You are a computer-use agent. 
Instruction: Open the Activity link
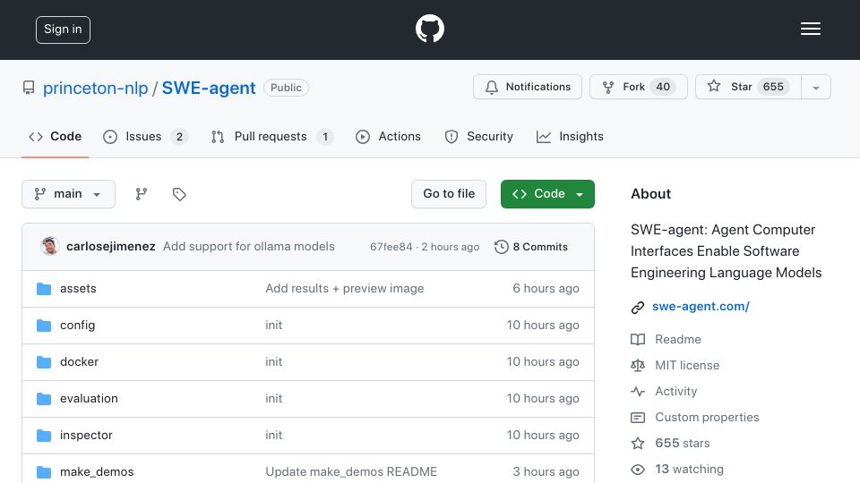point(675,392)
